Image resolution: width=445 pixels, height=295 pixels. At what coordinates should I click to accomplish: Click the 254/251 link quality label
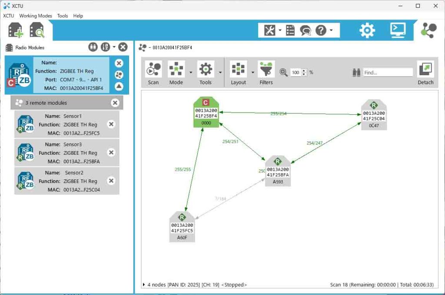pos(230,141)
